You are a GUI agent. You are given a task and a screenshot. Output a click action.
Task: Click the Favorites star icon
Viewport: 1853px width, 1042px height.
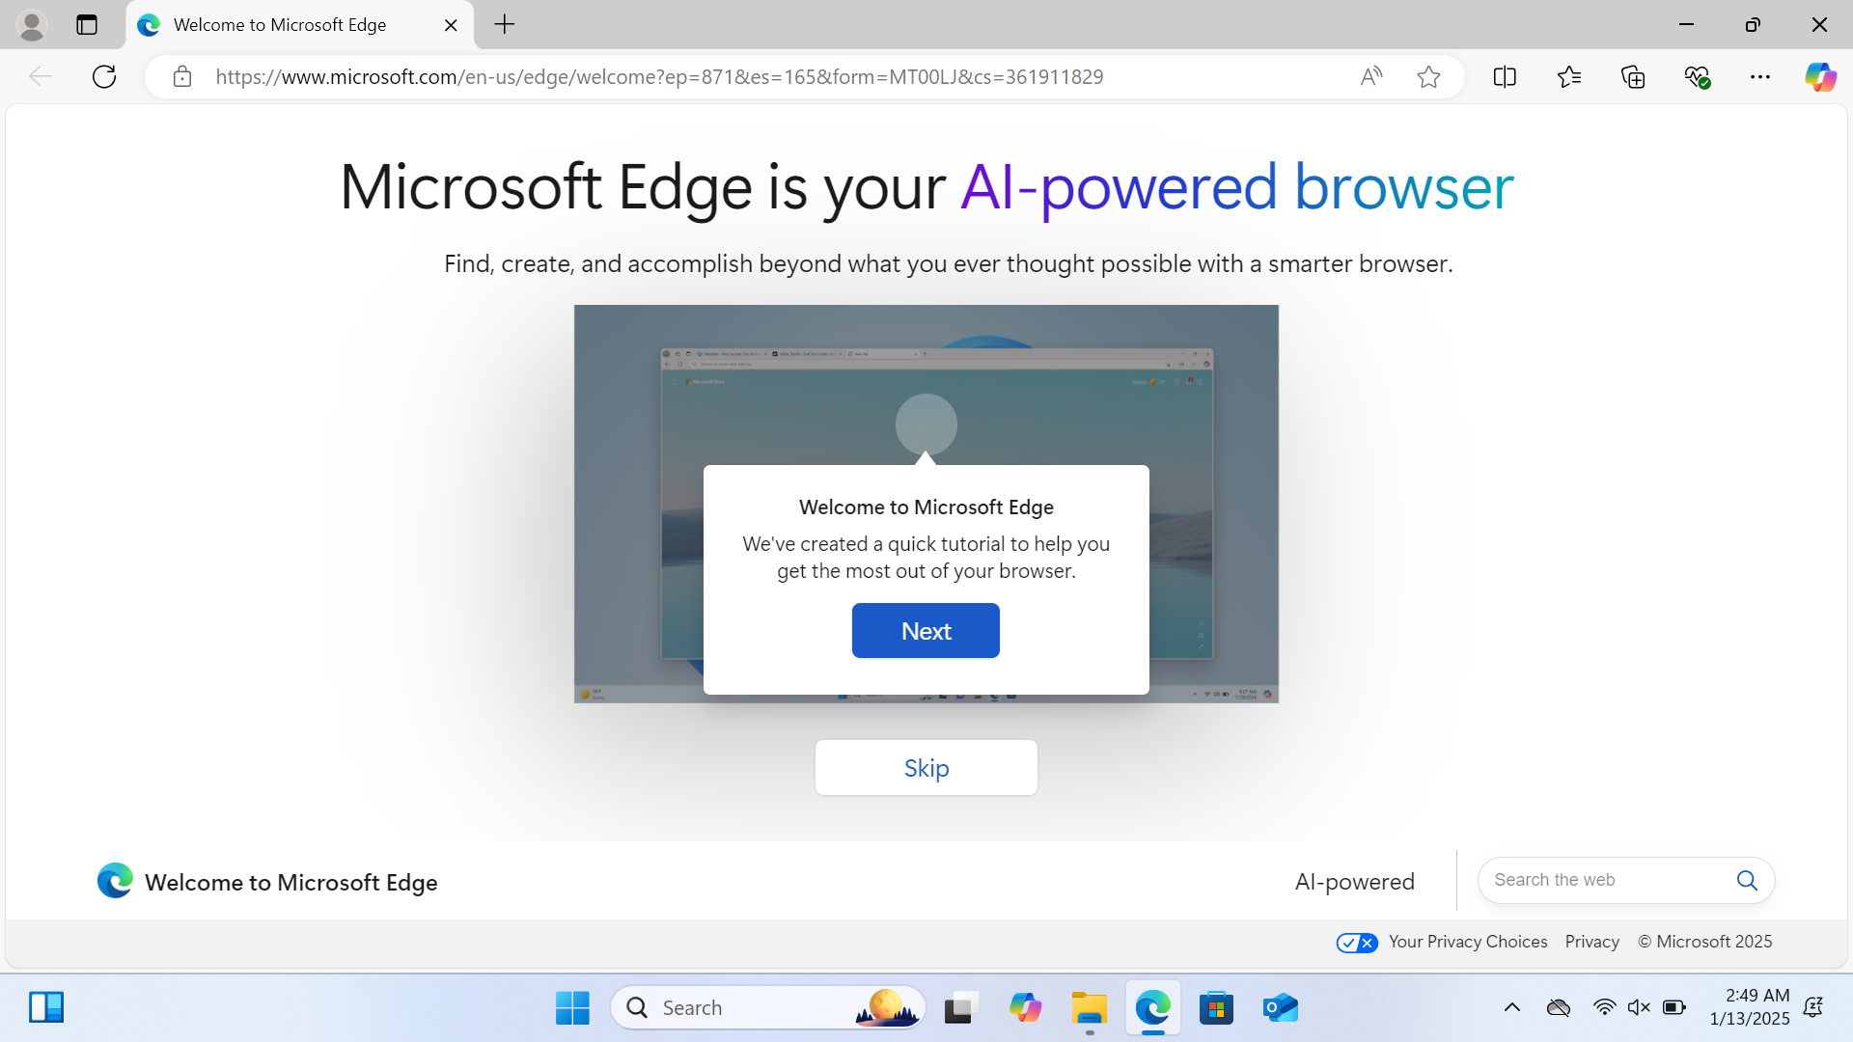coord(1430,77)
